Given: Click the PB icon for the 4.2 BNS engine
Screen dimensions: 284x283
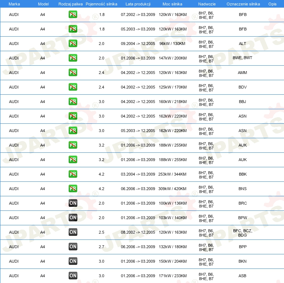Looking at the screenshot, I should click(x=73, y=189).
